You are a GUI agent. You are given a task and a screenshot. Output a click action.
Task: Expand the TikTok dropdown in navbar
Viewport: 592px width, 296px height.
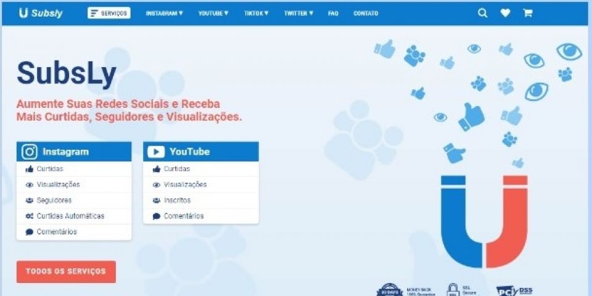[257, 13]
